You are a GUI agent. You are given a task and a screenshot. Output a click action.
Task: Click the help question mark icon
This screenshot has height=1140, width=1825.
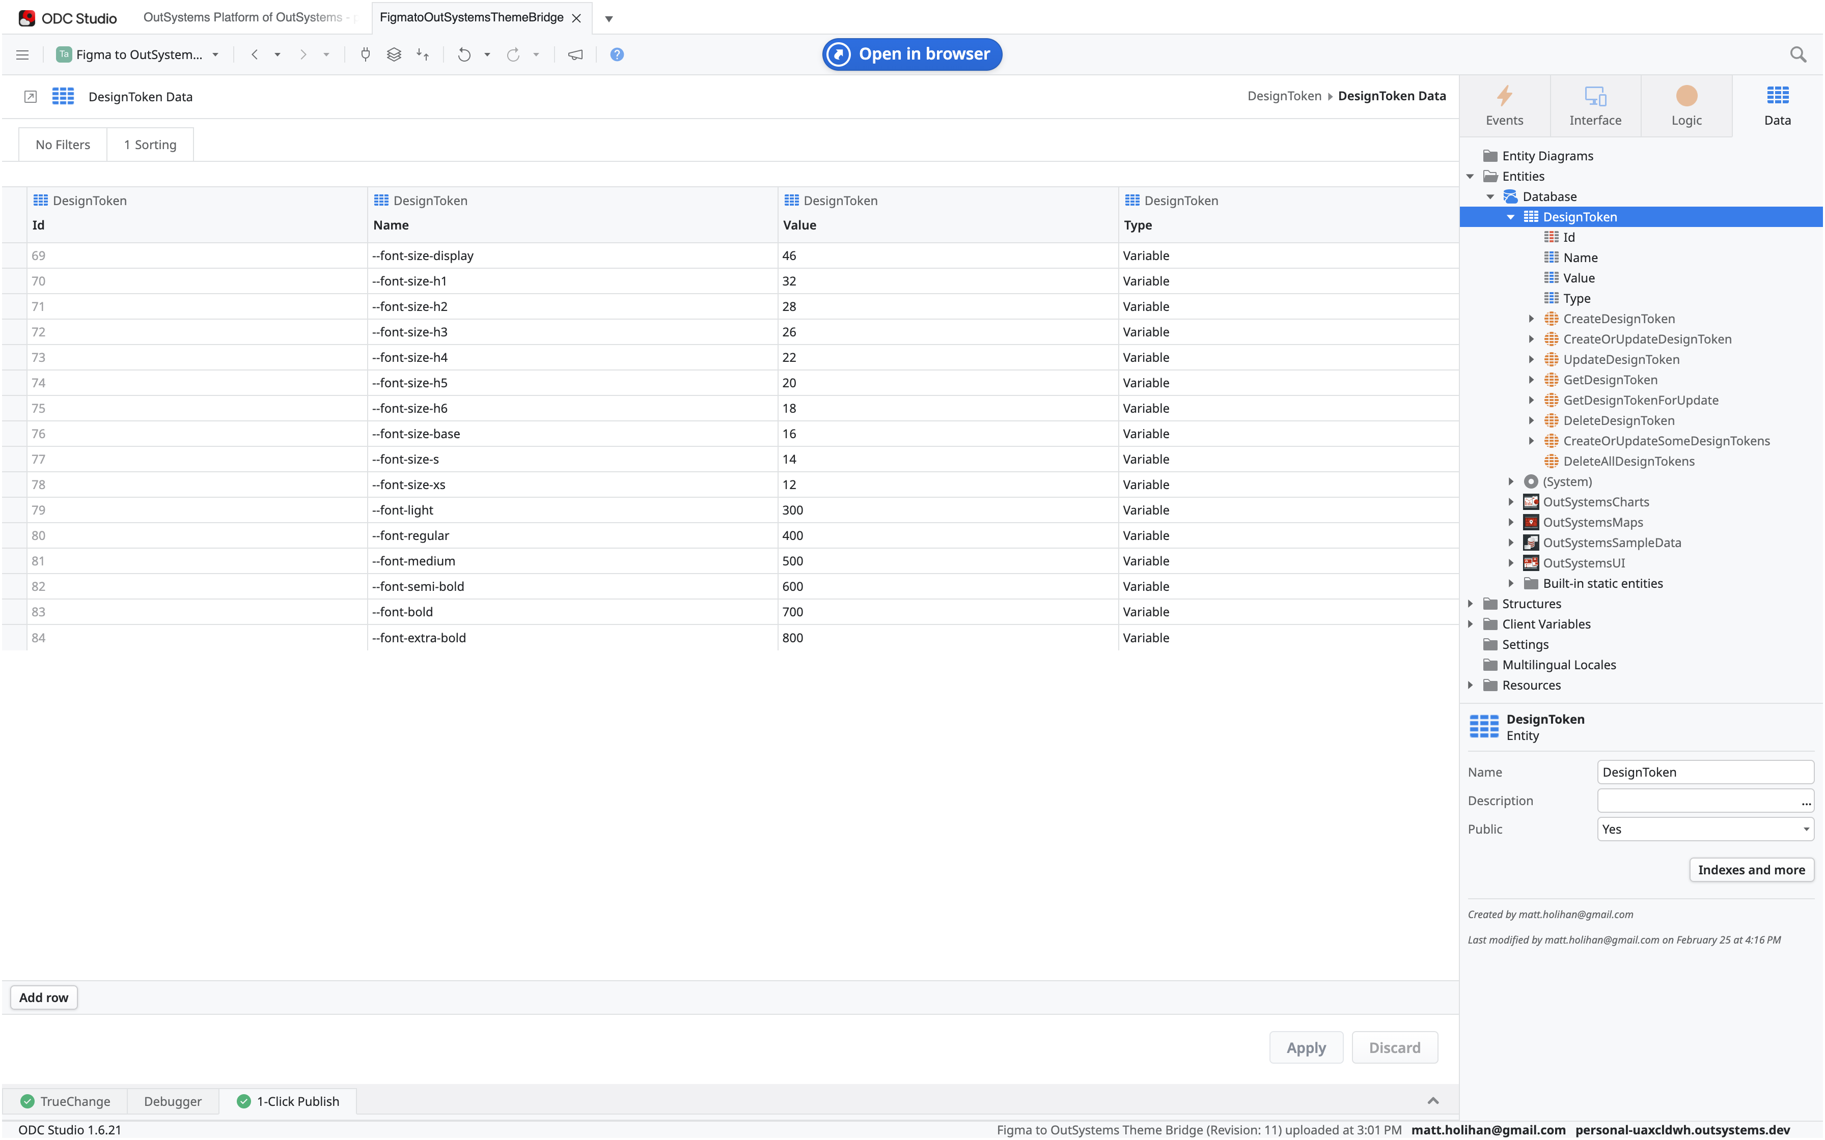tap(617, 53)
